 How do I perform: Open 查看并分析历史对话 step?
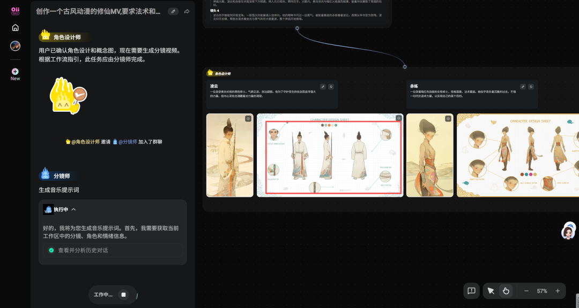[113, 250]
